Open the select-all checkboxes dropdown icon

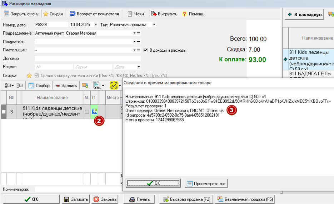click(x=9, y=86)
